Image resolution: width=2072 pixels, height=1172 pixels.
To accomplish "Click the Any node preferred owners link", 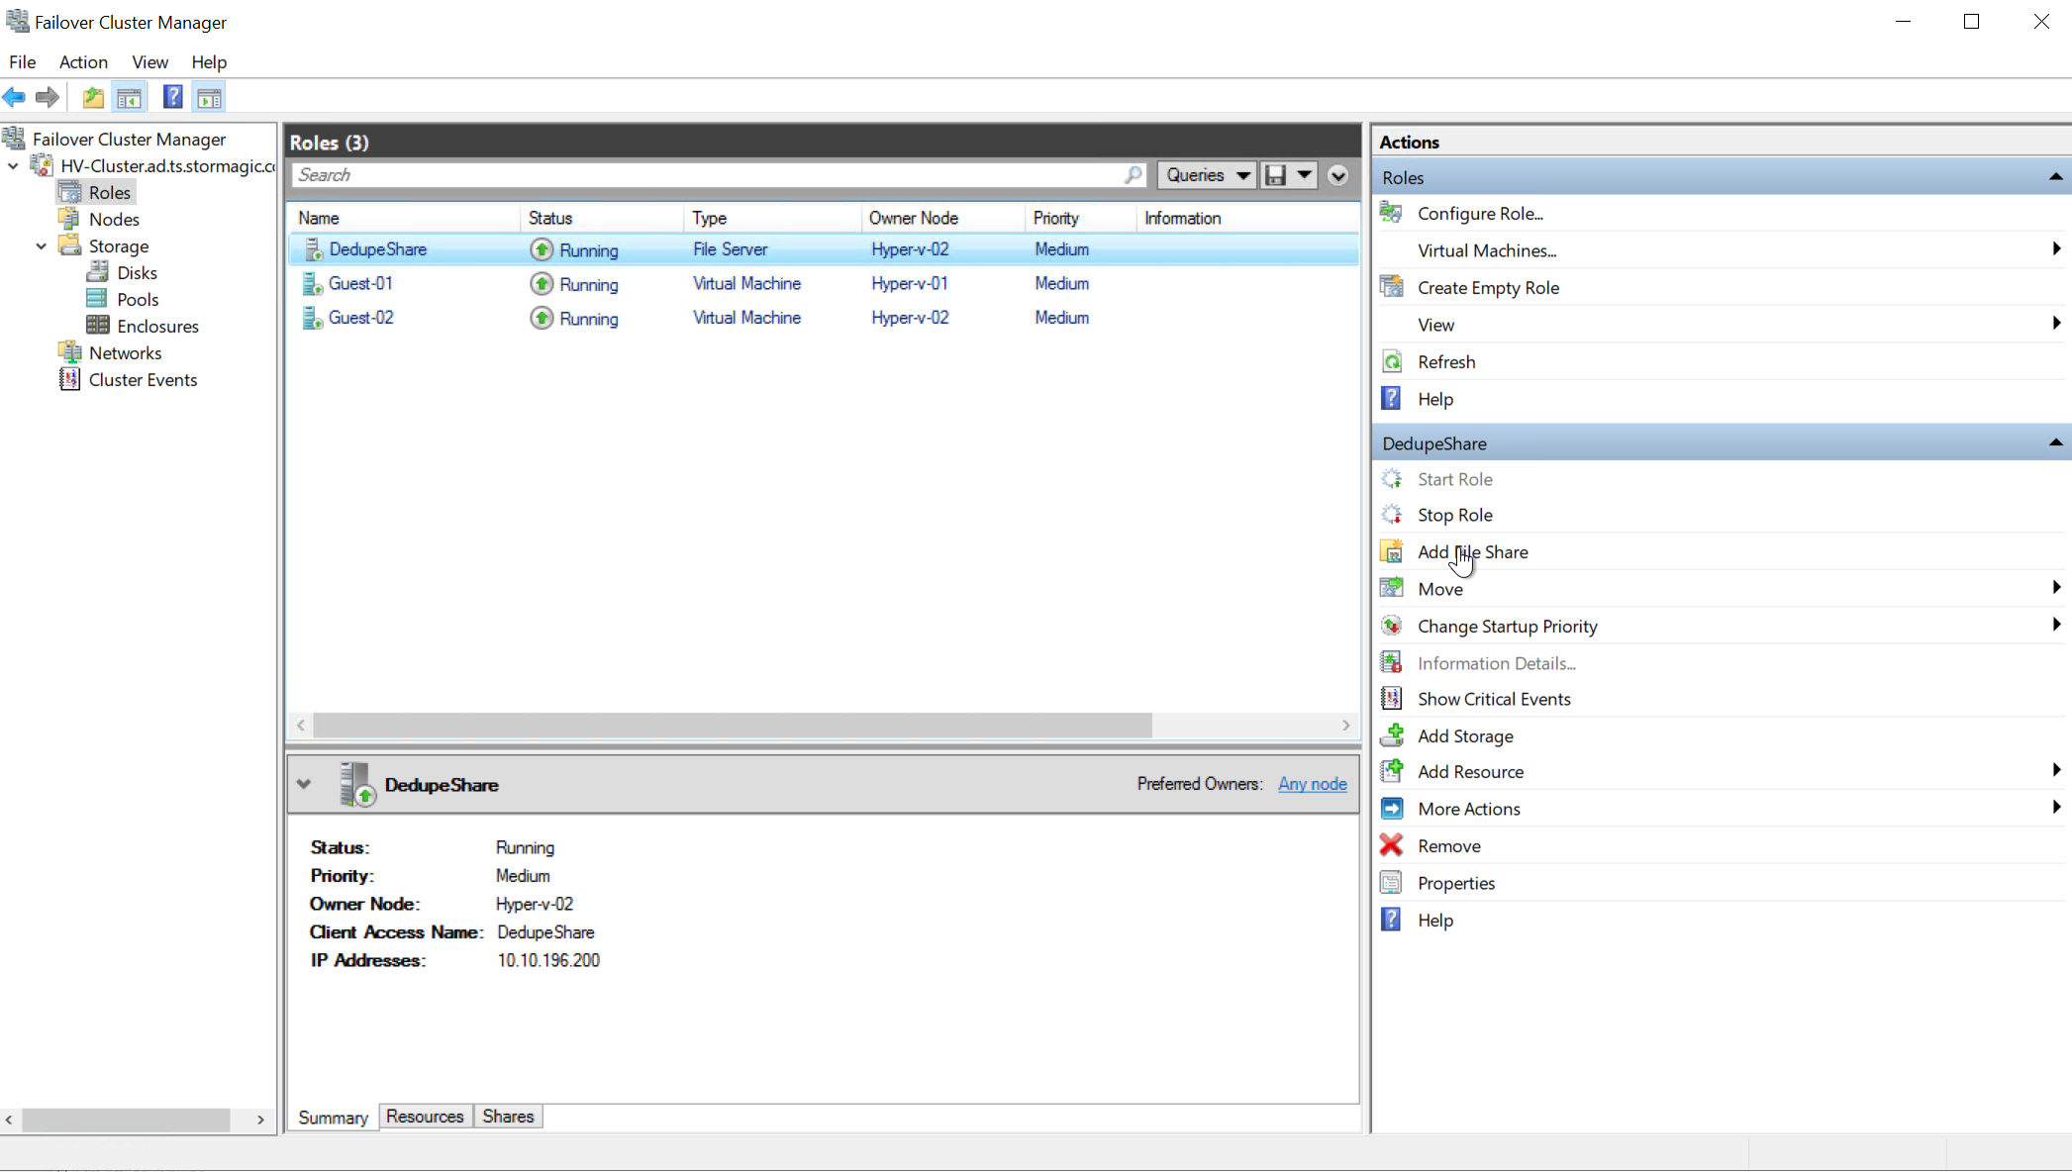I will tap(1312, 784).
